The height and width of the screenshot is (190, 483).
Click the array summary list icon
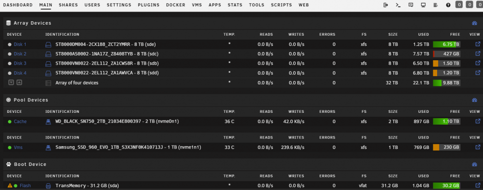(48, 83)
